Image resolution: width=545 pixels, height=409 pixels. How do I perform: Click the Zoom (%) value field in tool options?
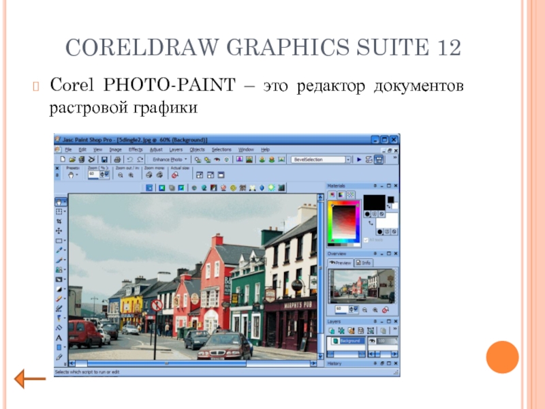[94, 175]
